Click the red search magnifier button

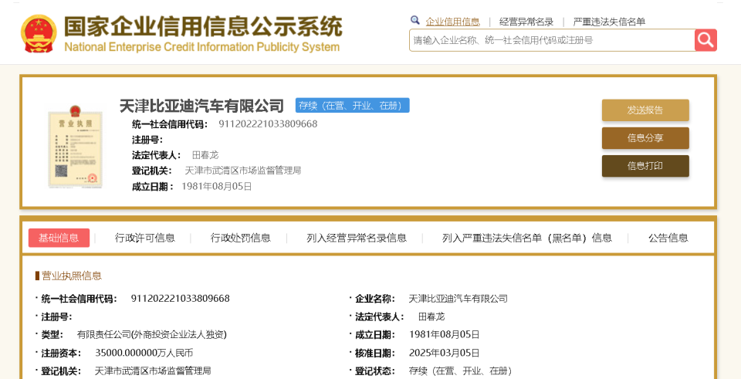705,40
